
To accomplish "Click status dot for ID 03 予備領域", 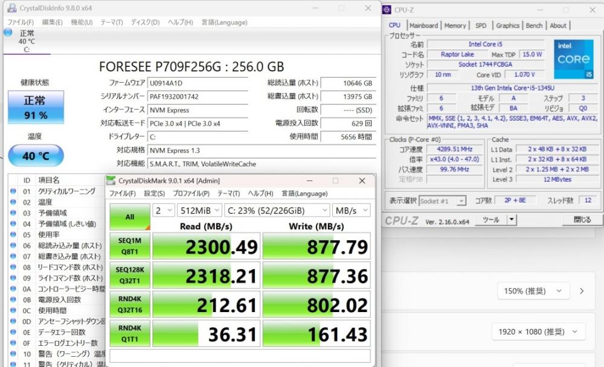I will click(x=13, y=212).
